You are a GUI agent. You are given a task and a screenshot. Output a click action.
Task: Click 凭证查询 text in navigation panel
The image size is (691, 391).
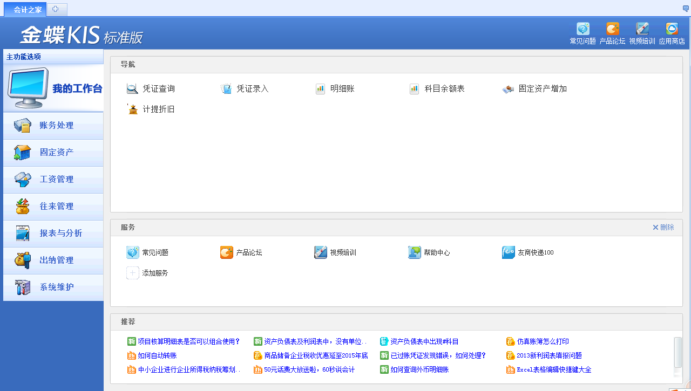coord(159,89)
